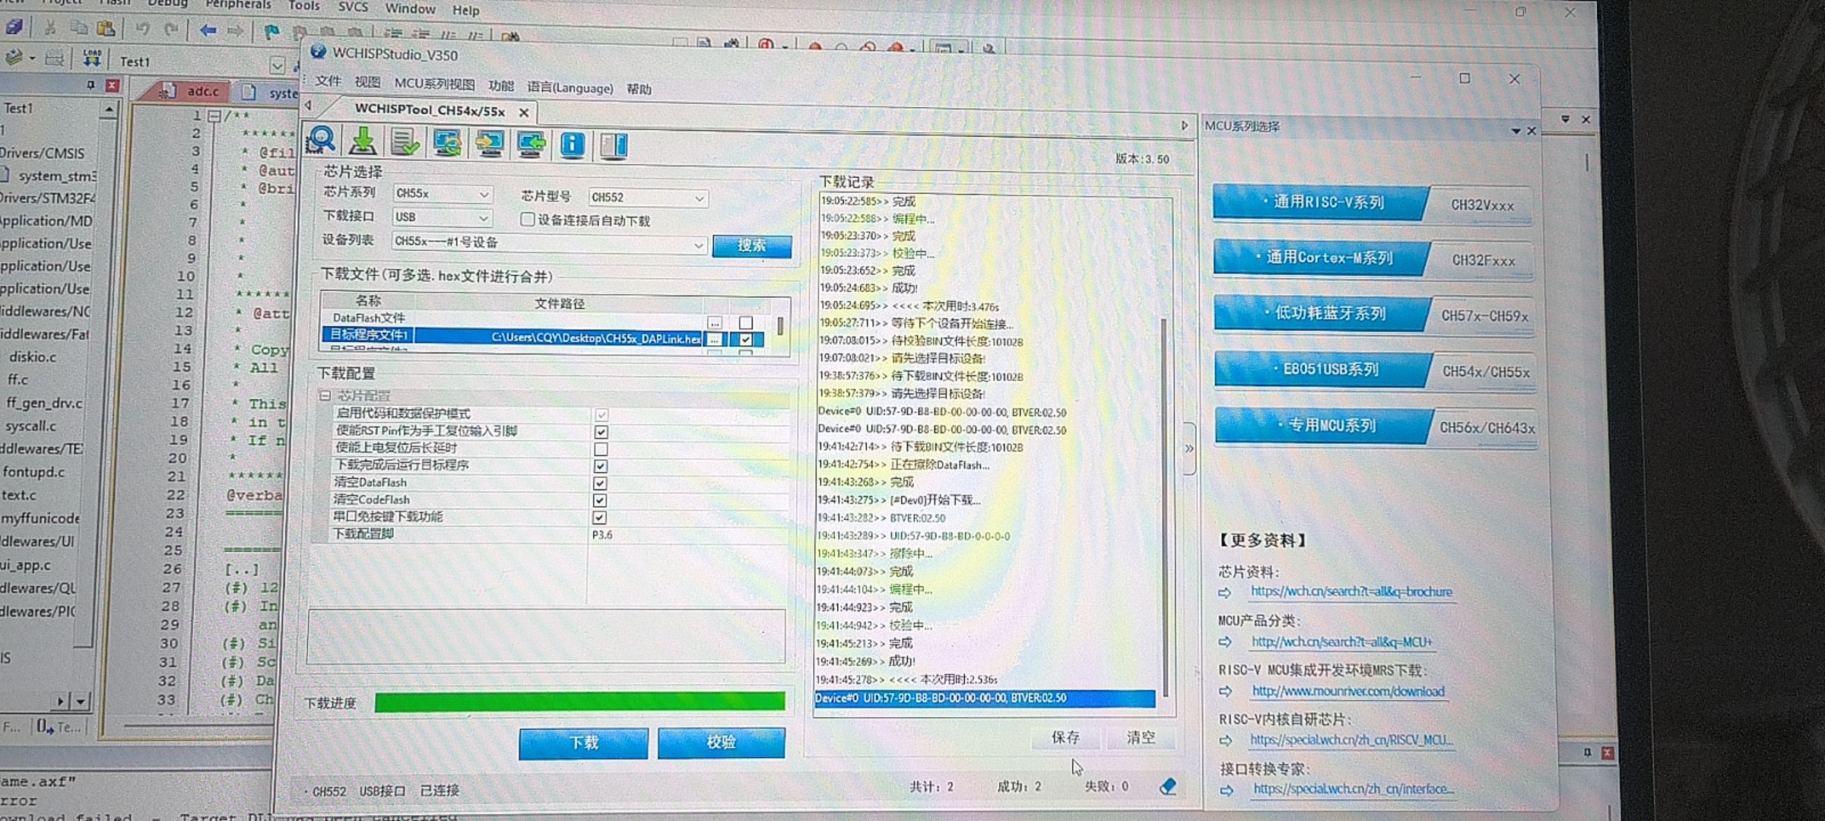
Task: Click the search-device magnifier toolbar icon
Action: coord(321,141)
